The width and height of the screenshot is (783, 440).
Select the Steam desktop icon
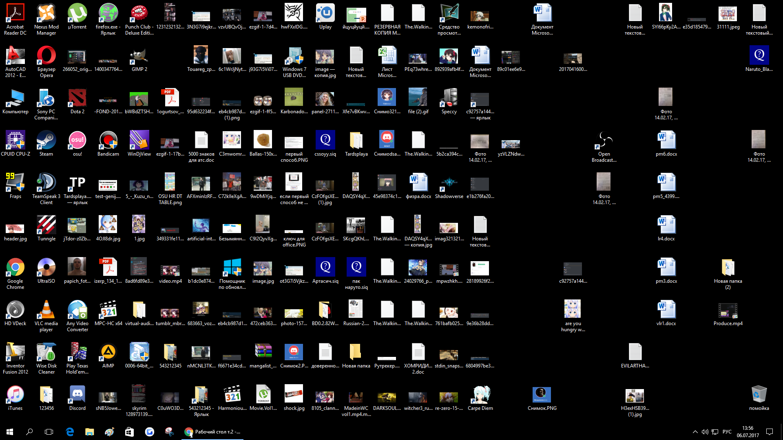tap(46, 141)
